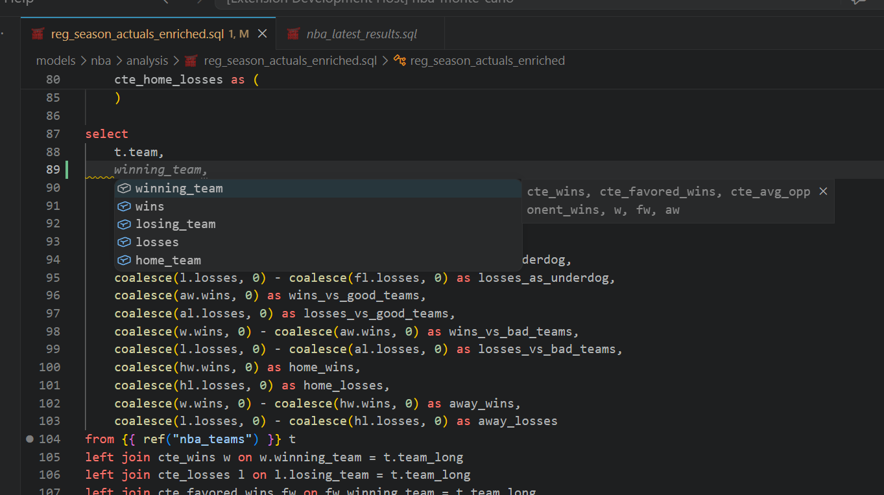Click away_wins alias on line 102
This screenshot has height=495, width=884.
tap(481, 404)
